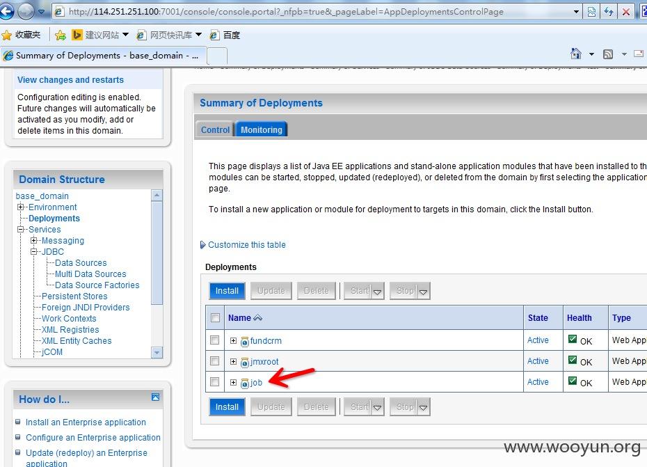Expand the Messaging tree node

(x=34, y=240)
